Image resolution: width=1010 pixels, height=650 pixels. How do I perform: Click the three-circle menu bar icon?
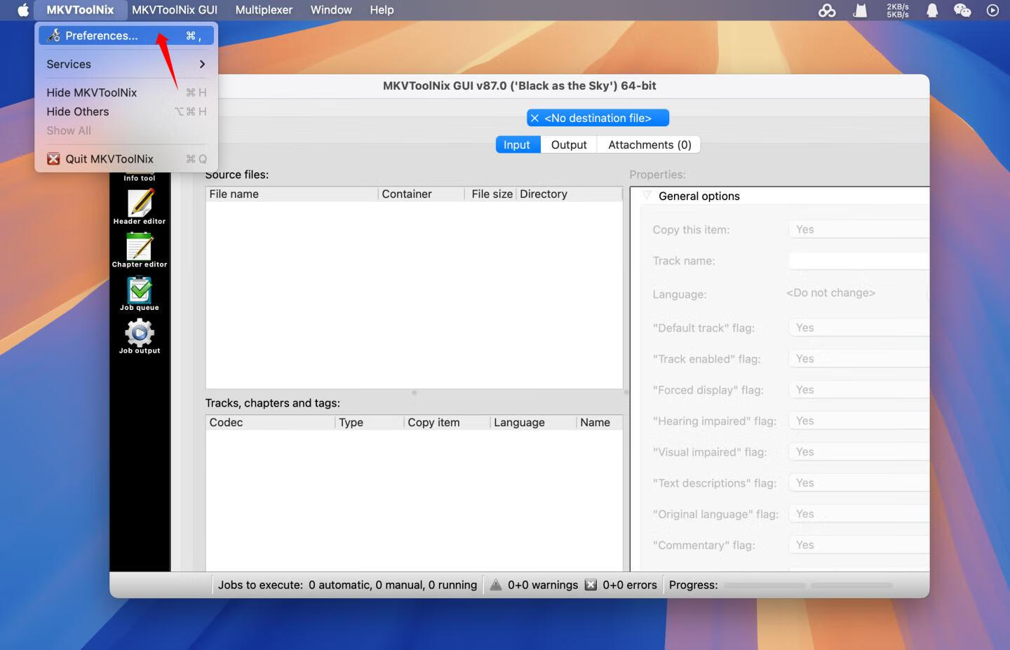827,10
